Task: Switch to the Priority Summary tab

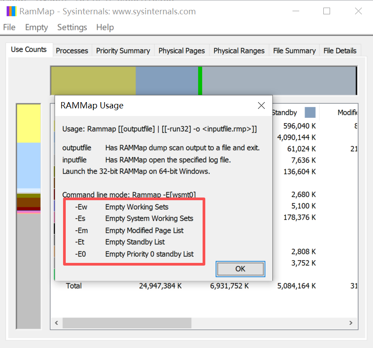Action: [x=123, y=51]
